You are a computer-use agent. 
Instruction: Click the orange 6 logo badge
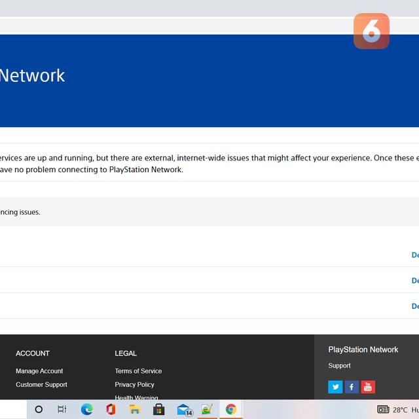[x=371, y=31]
